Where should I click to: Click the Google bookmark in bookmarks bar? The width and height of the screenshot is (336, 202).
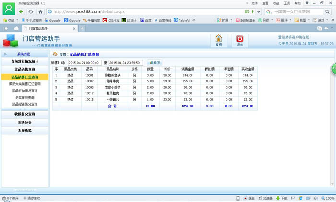(53, 21)
